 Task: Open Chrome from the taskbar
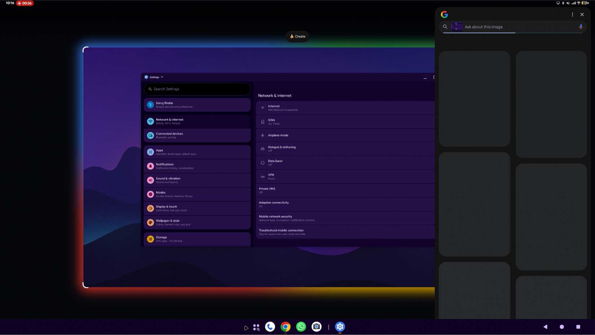coord(285,327)
